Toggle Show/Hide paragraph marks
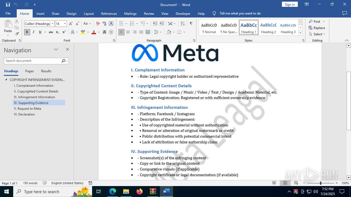 [x=191, y=24]
